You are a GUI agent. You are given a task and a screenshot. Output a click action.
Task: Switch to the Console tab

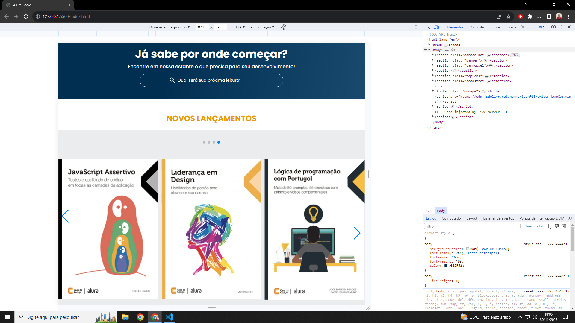[477, 27]
